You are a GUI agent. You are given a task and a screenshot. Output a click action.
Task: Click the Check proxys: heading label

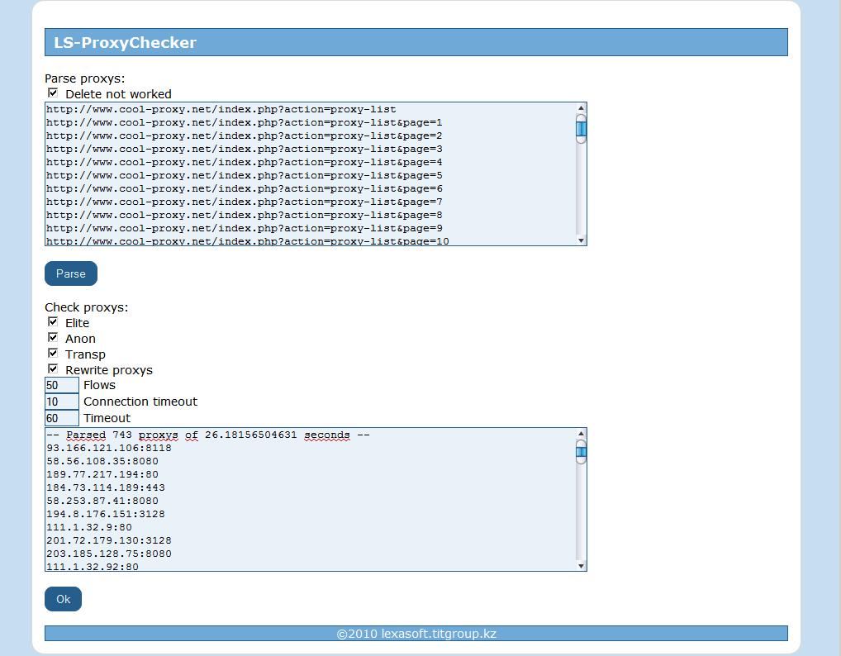tap(87, 307)
